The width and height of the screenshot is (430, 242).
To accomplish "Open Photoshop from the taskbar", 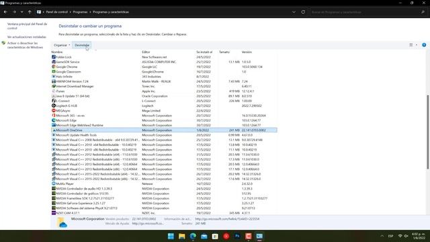I will coord(237,236).
